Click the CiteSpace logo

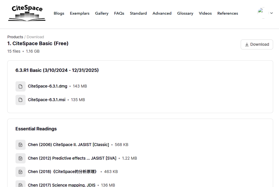click(27, 13)
